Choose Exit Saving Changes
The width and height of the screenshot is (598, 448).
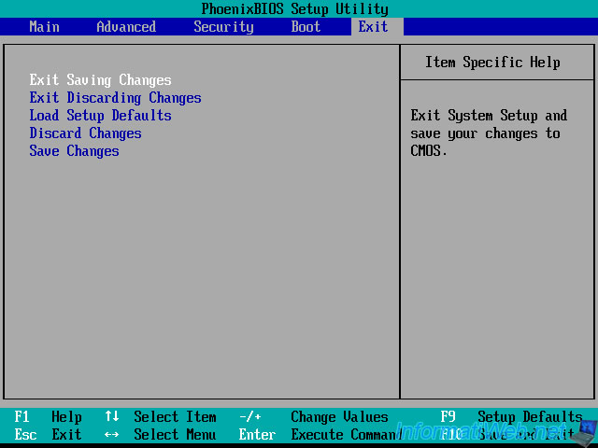(x=100, y=80)
